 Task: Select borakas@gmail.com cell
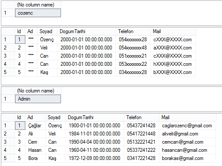point(188,158)
